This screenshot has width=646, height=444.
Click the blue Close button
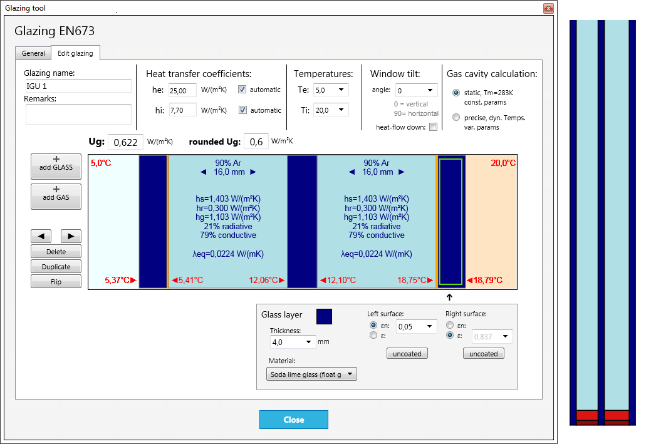click(x=293, y=420)
